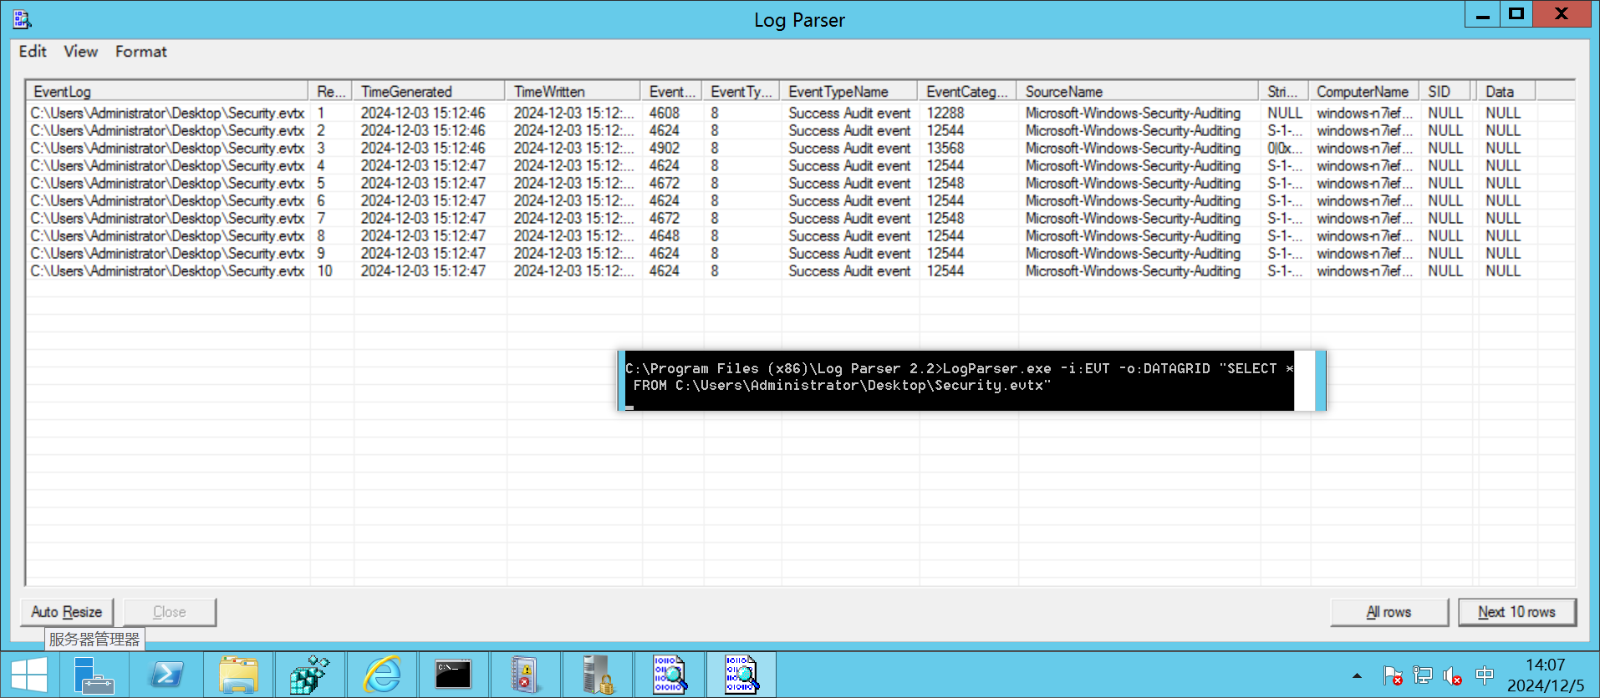This screenshot has height=698, width=1600.
Task: Click the muted volume tray icon
Action: tap(1453, 675)
